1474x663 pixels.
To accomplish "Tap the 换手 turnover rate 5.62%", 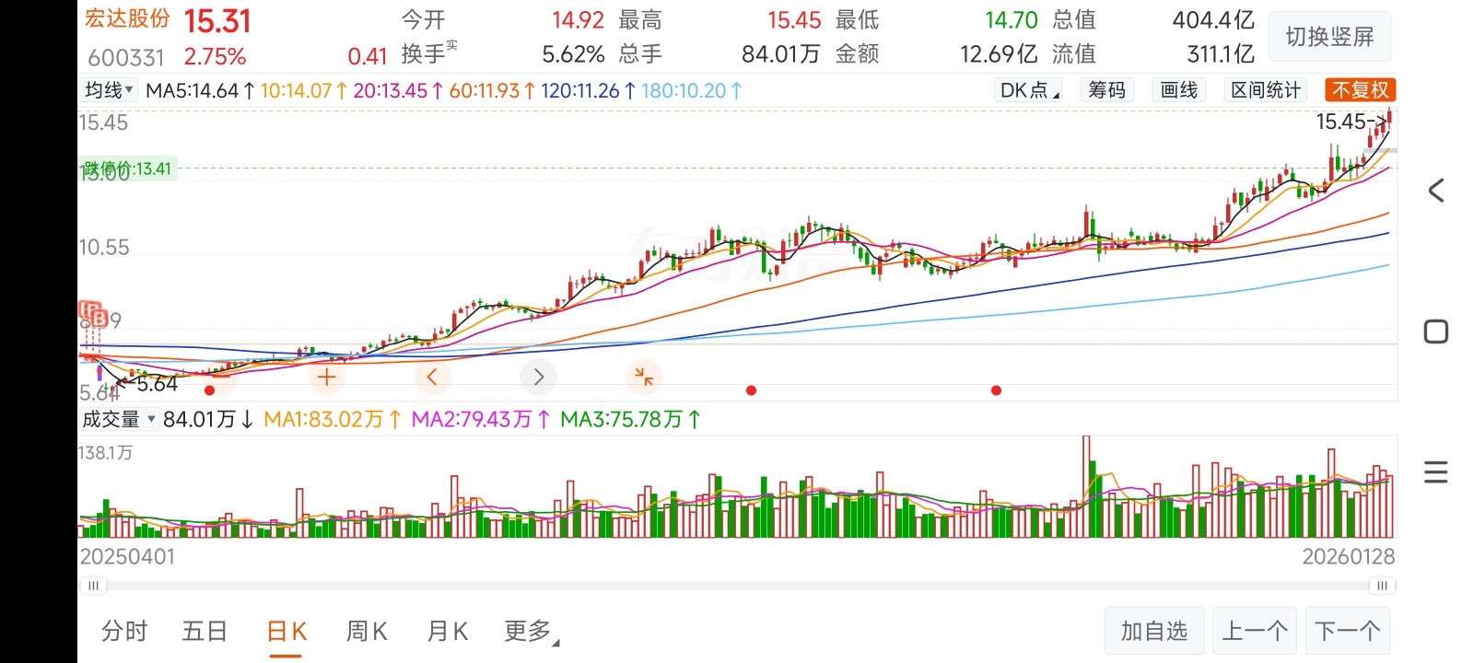I will [573, 54].
